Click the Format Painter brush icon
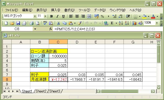Viewport: 164px width, 100px height. 80,23
